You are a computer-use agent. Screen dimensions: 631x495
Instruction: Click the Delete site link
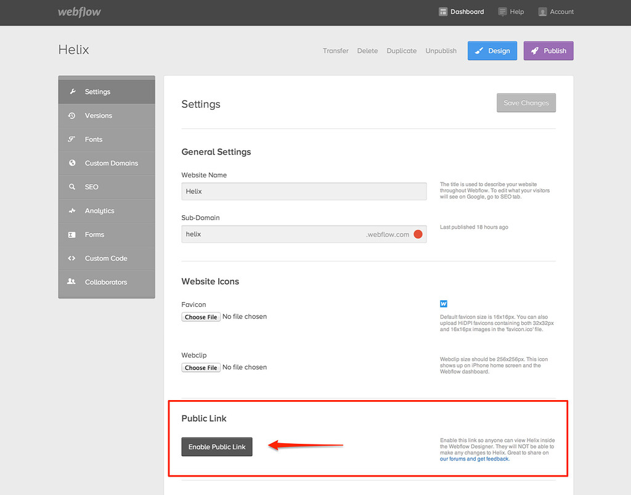click(x=367, y=51)
